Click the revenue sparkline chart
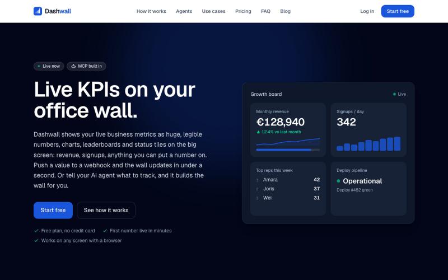448x280 pixels. pyautogui.click(x=288, y=142)
